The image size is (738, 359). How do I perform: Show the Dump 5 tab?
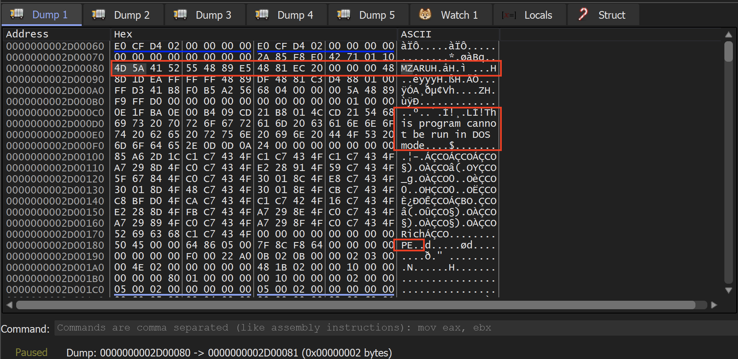click(x=368, y=15)
